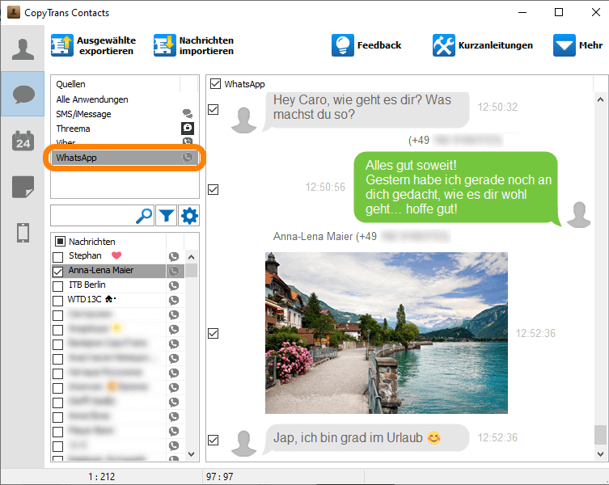This screenshot has height=485, width=609.
Task: Click the magnifier search icon
Action: pyautogui.click(x=144, y=216)
